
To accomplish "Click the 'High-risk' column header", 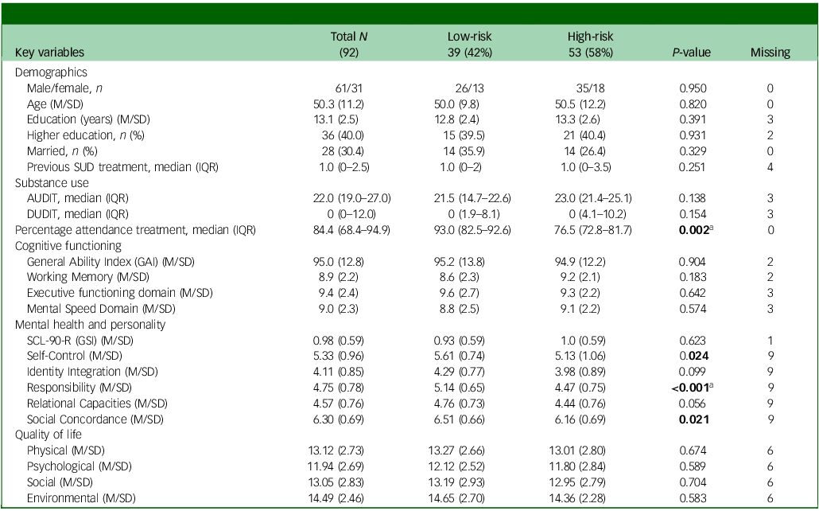I will pos(590,37).
